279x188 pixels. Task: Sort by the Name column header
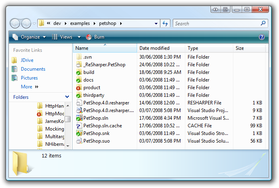pos(105,48)
